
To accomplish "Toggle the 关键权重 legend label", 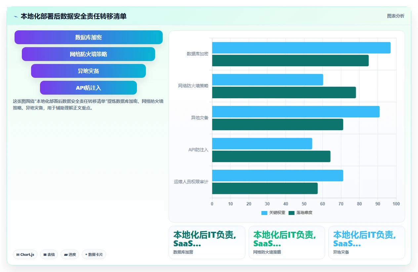I will pyautogui.click(x=277, y=213).
